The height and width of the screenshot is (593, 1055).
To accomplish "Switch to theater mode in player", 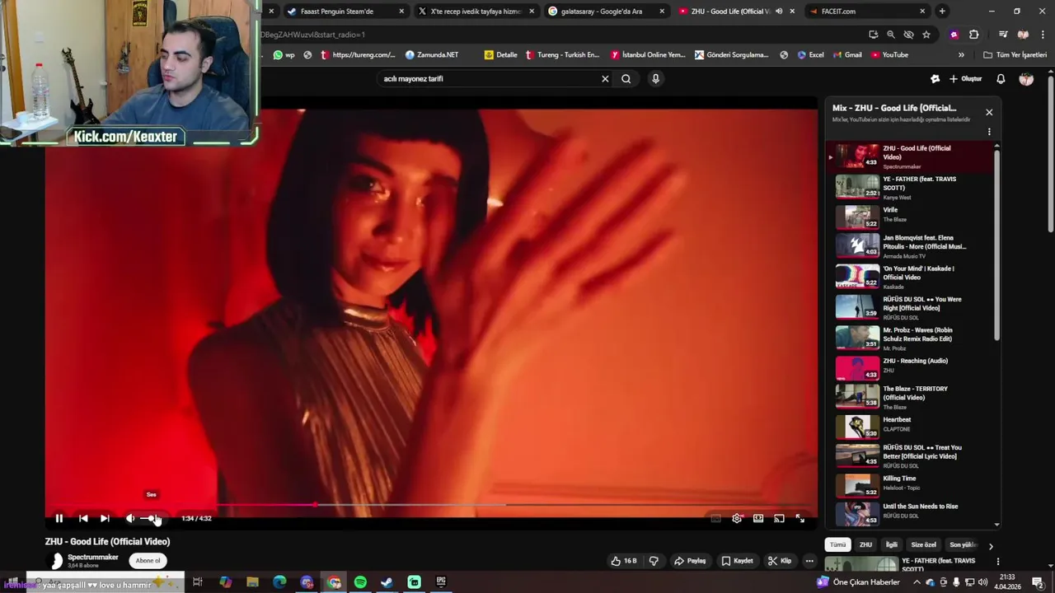I will click(758, 518).
